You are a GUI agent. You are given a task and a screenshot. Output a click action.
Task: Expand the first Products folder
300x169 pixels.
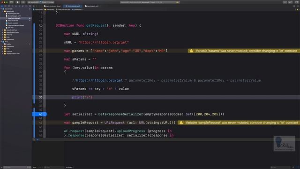(3, 35)
